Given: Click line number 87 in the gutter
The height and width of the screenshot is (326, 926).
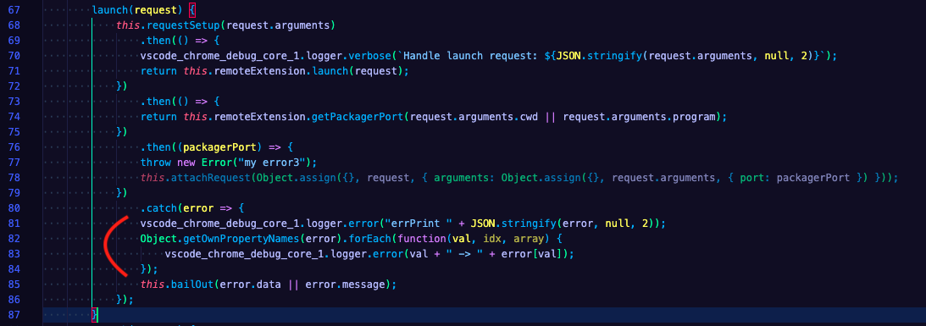Looking at the screenshot, I should coord(14,315).
